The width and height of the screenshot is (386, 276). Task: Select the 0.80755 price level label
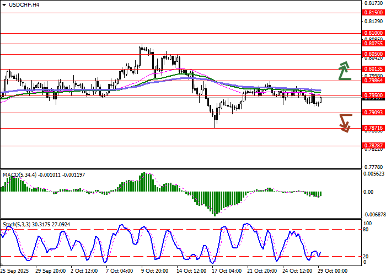click(x=374, y=44)
